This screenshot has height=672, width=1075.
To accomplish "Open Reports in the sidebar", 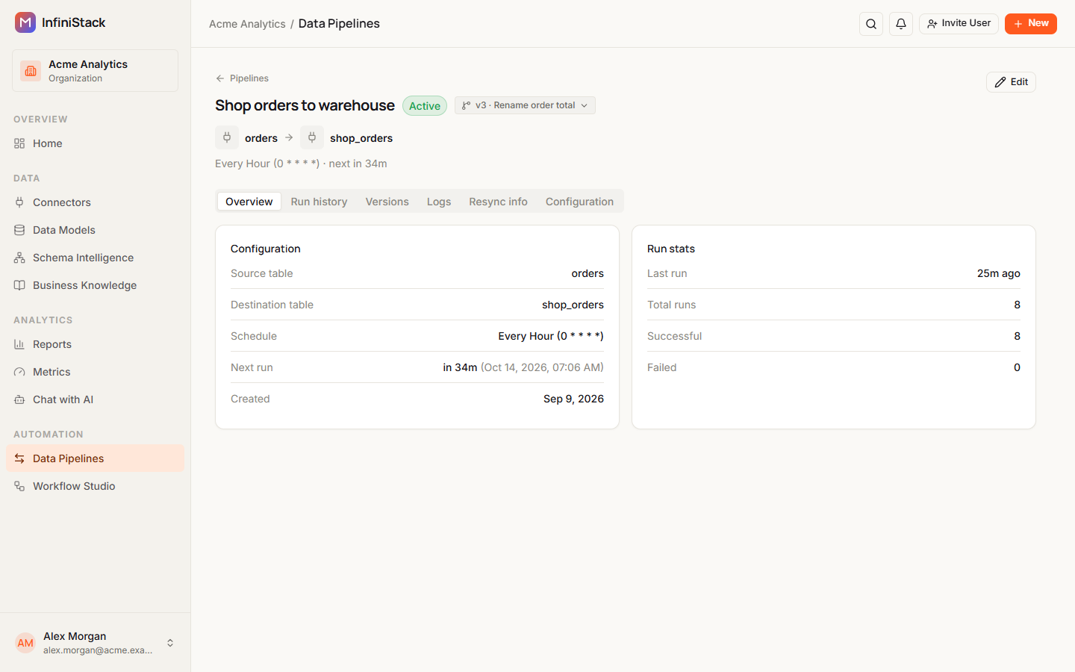I will pyautogui.click(x=95, y=344).
